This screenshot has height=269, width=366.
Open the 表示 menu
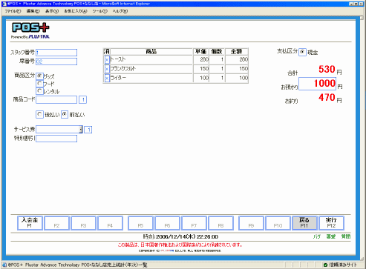tap(52, 11)
